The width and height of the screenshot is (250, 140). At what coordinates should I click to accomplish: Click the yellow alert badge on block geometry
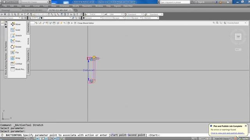click(94, 57)
